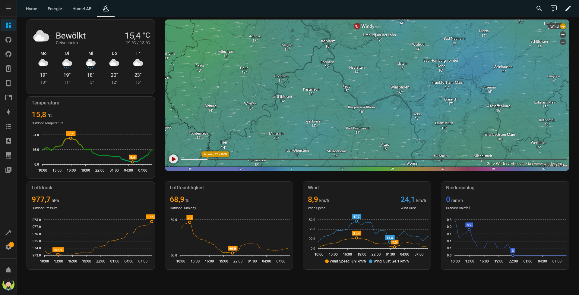Open the History bar-chart sidebar icon
579x295 pixels.
click(x=8, y=141)
